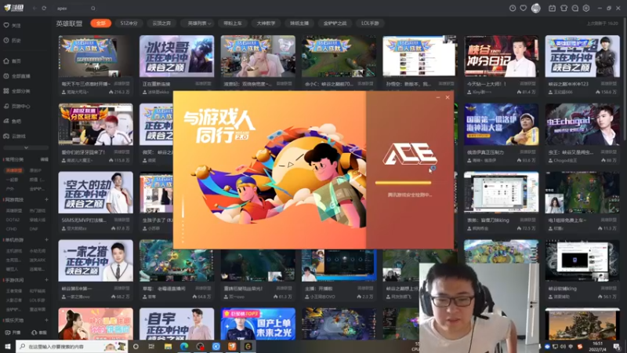Select the 金铲铲之战 filter tab
The height and width of the screenshot is (353, 627).
click(x=335, y=24)
